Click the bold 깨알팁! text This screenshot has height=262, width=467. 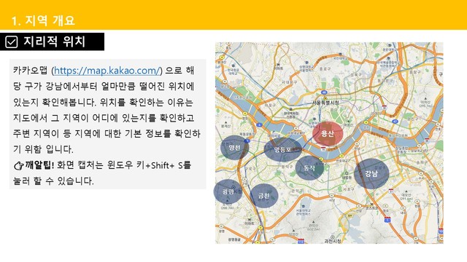coord(39,165)
